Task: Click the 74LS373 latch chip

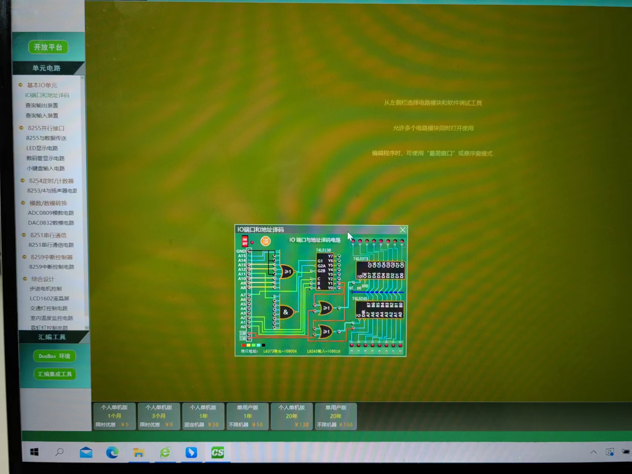Action: pyautogui.click(x=380, y=270)
